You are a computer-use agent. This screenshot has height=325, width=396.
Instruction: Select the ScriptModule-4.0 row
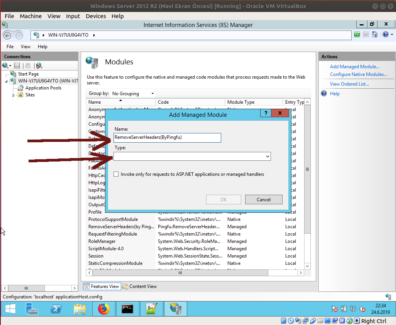[195, 249]
